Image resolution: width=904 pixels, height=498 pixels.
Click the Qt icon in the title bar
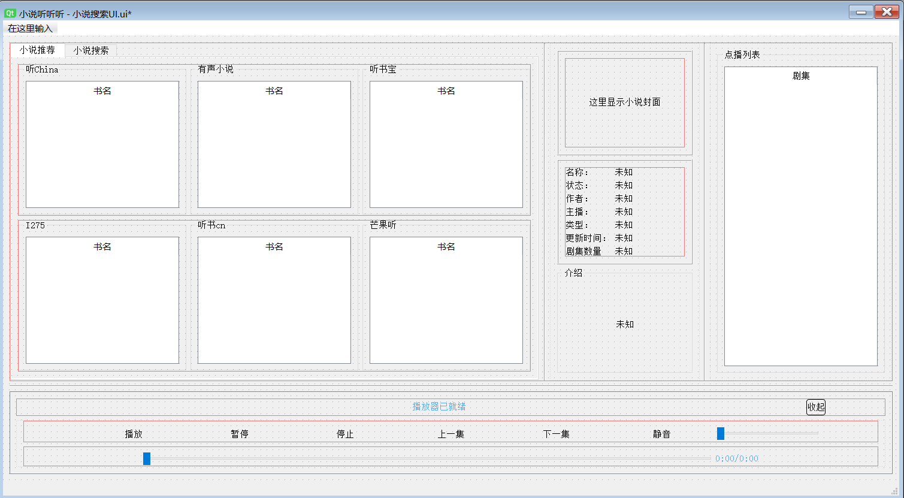(10, 13)
